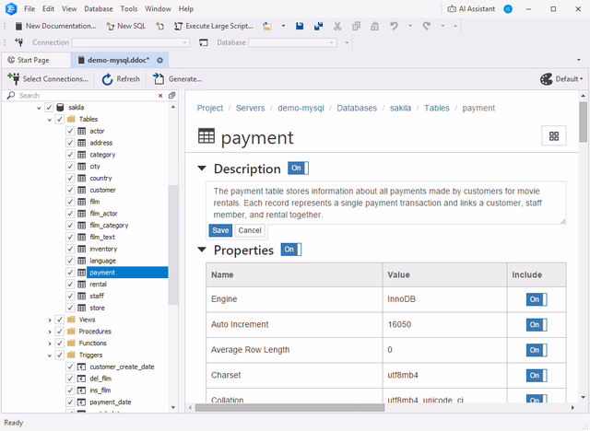Collapse the Description section triangle

(202, 169)
